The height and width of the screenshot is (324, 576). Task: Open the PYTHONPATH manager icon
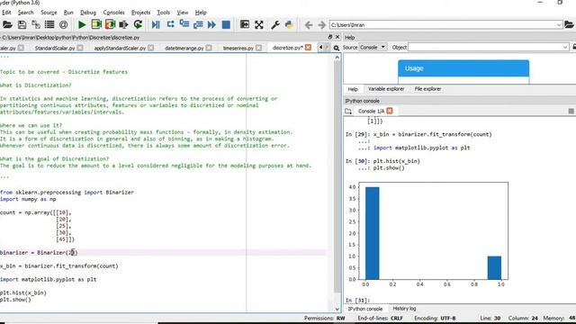click(x=289, y=25)
